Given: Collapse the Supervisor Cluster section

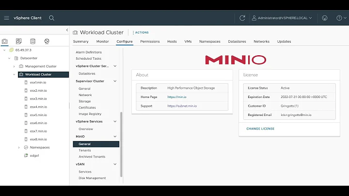Looking at the screenshot, I should tap(115, 81).
